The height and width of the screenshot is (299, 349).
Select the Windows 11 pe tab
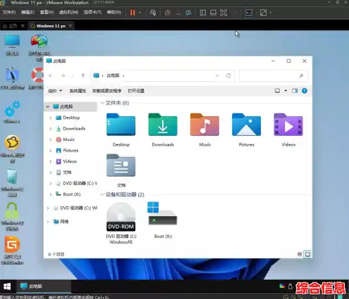pyautogui.click(x=51, y=26)
